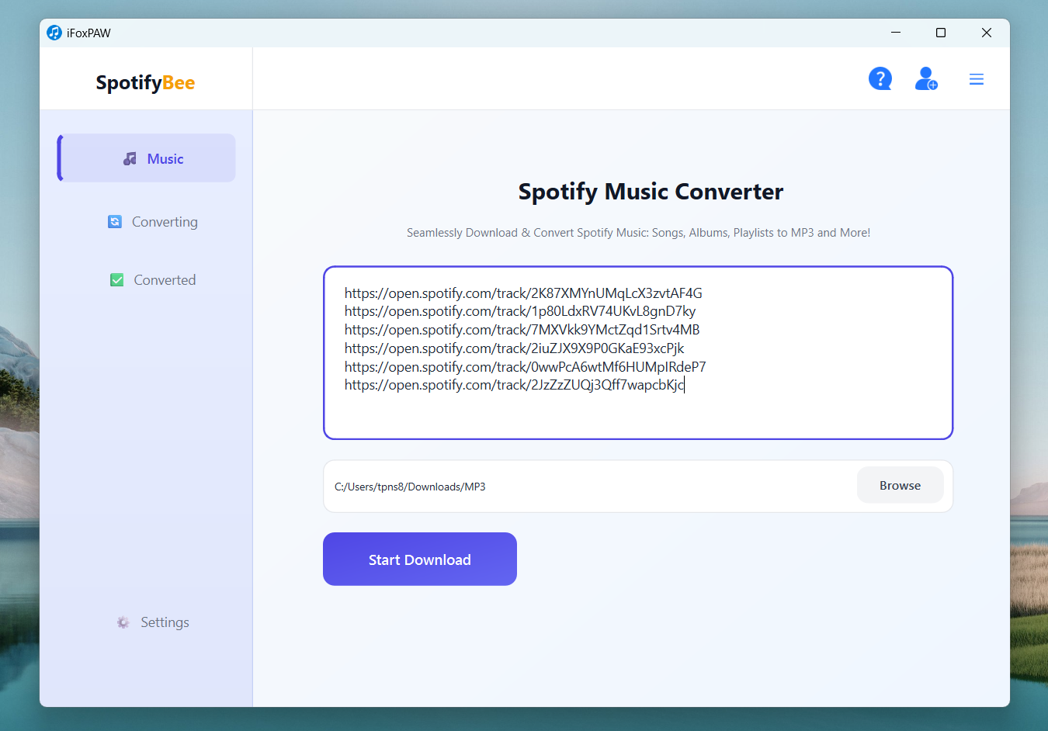The width and height of the screenshot is (1048, 731).
Task: Click the iFoxPAW app icon in title bar
Action: click(x=54, y=33)
